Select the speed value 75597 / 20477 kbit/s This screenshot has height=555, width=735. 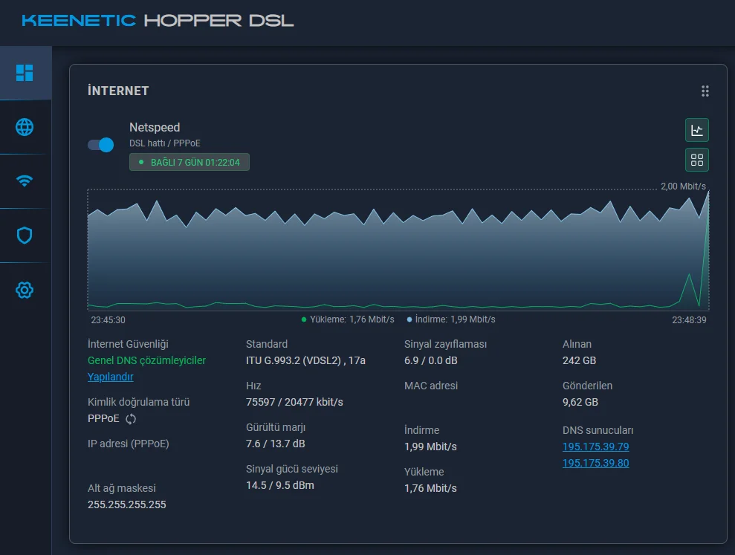tap(294, 402)
